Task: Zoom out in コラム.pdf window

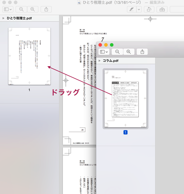Action: [117, 52]
